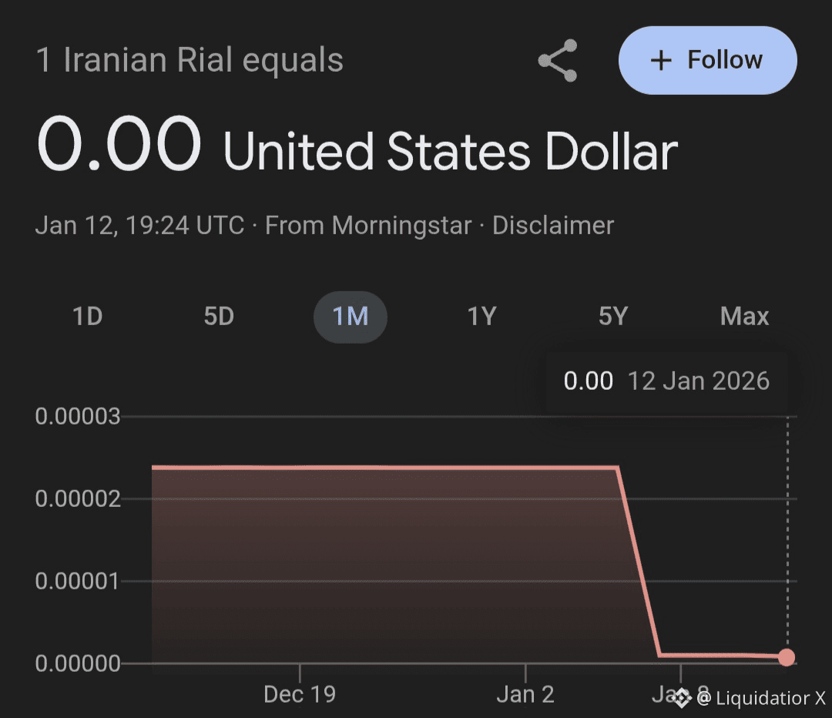Click the From Morningstar source text

coord(367,226)
